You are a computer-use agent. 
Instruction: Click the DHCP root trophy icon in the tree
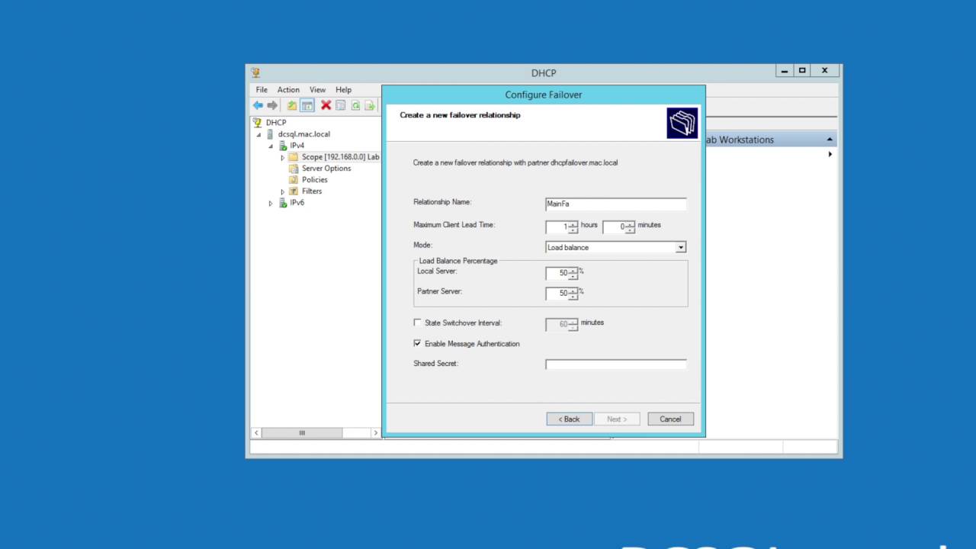coord(257,122)
